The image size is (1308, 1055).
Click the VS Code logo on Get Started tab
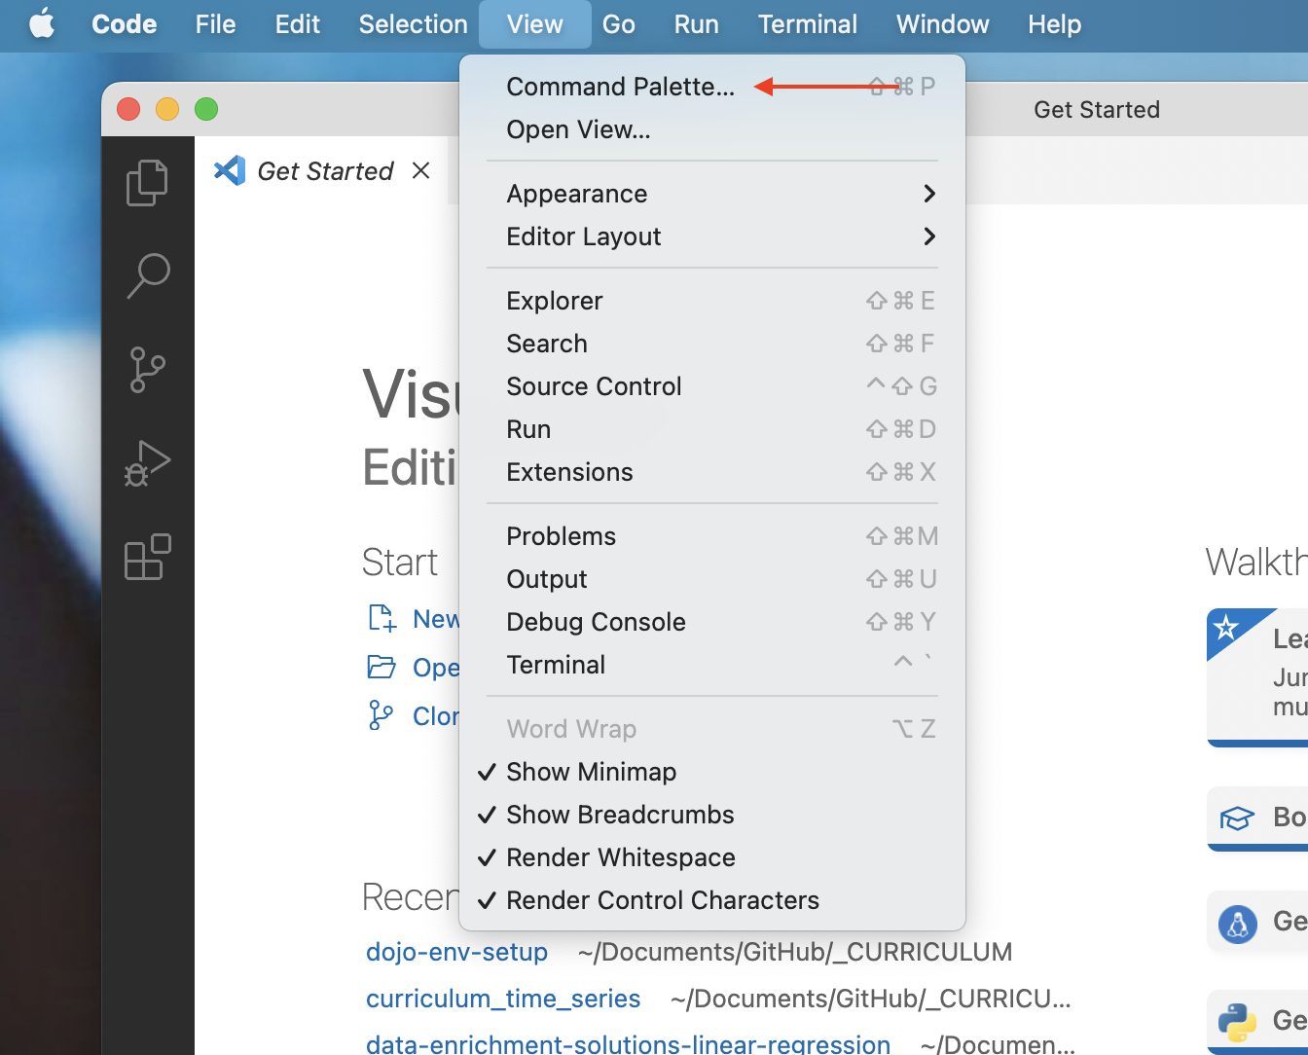click(x=230, y=170)
